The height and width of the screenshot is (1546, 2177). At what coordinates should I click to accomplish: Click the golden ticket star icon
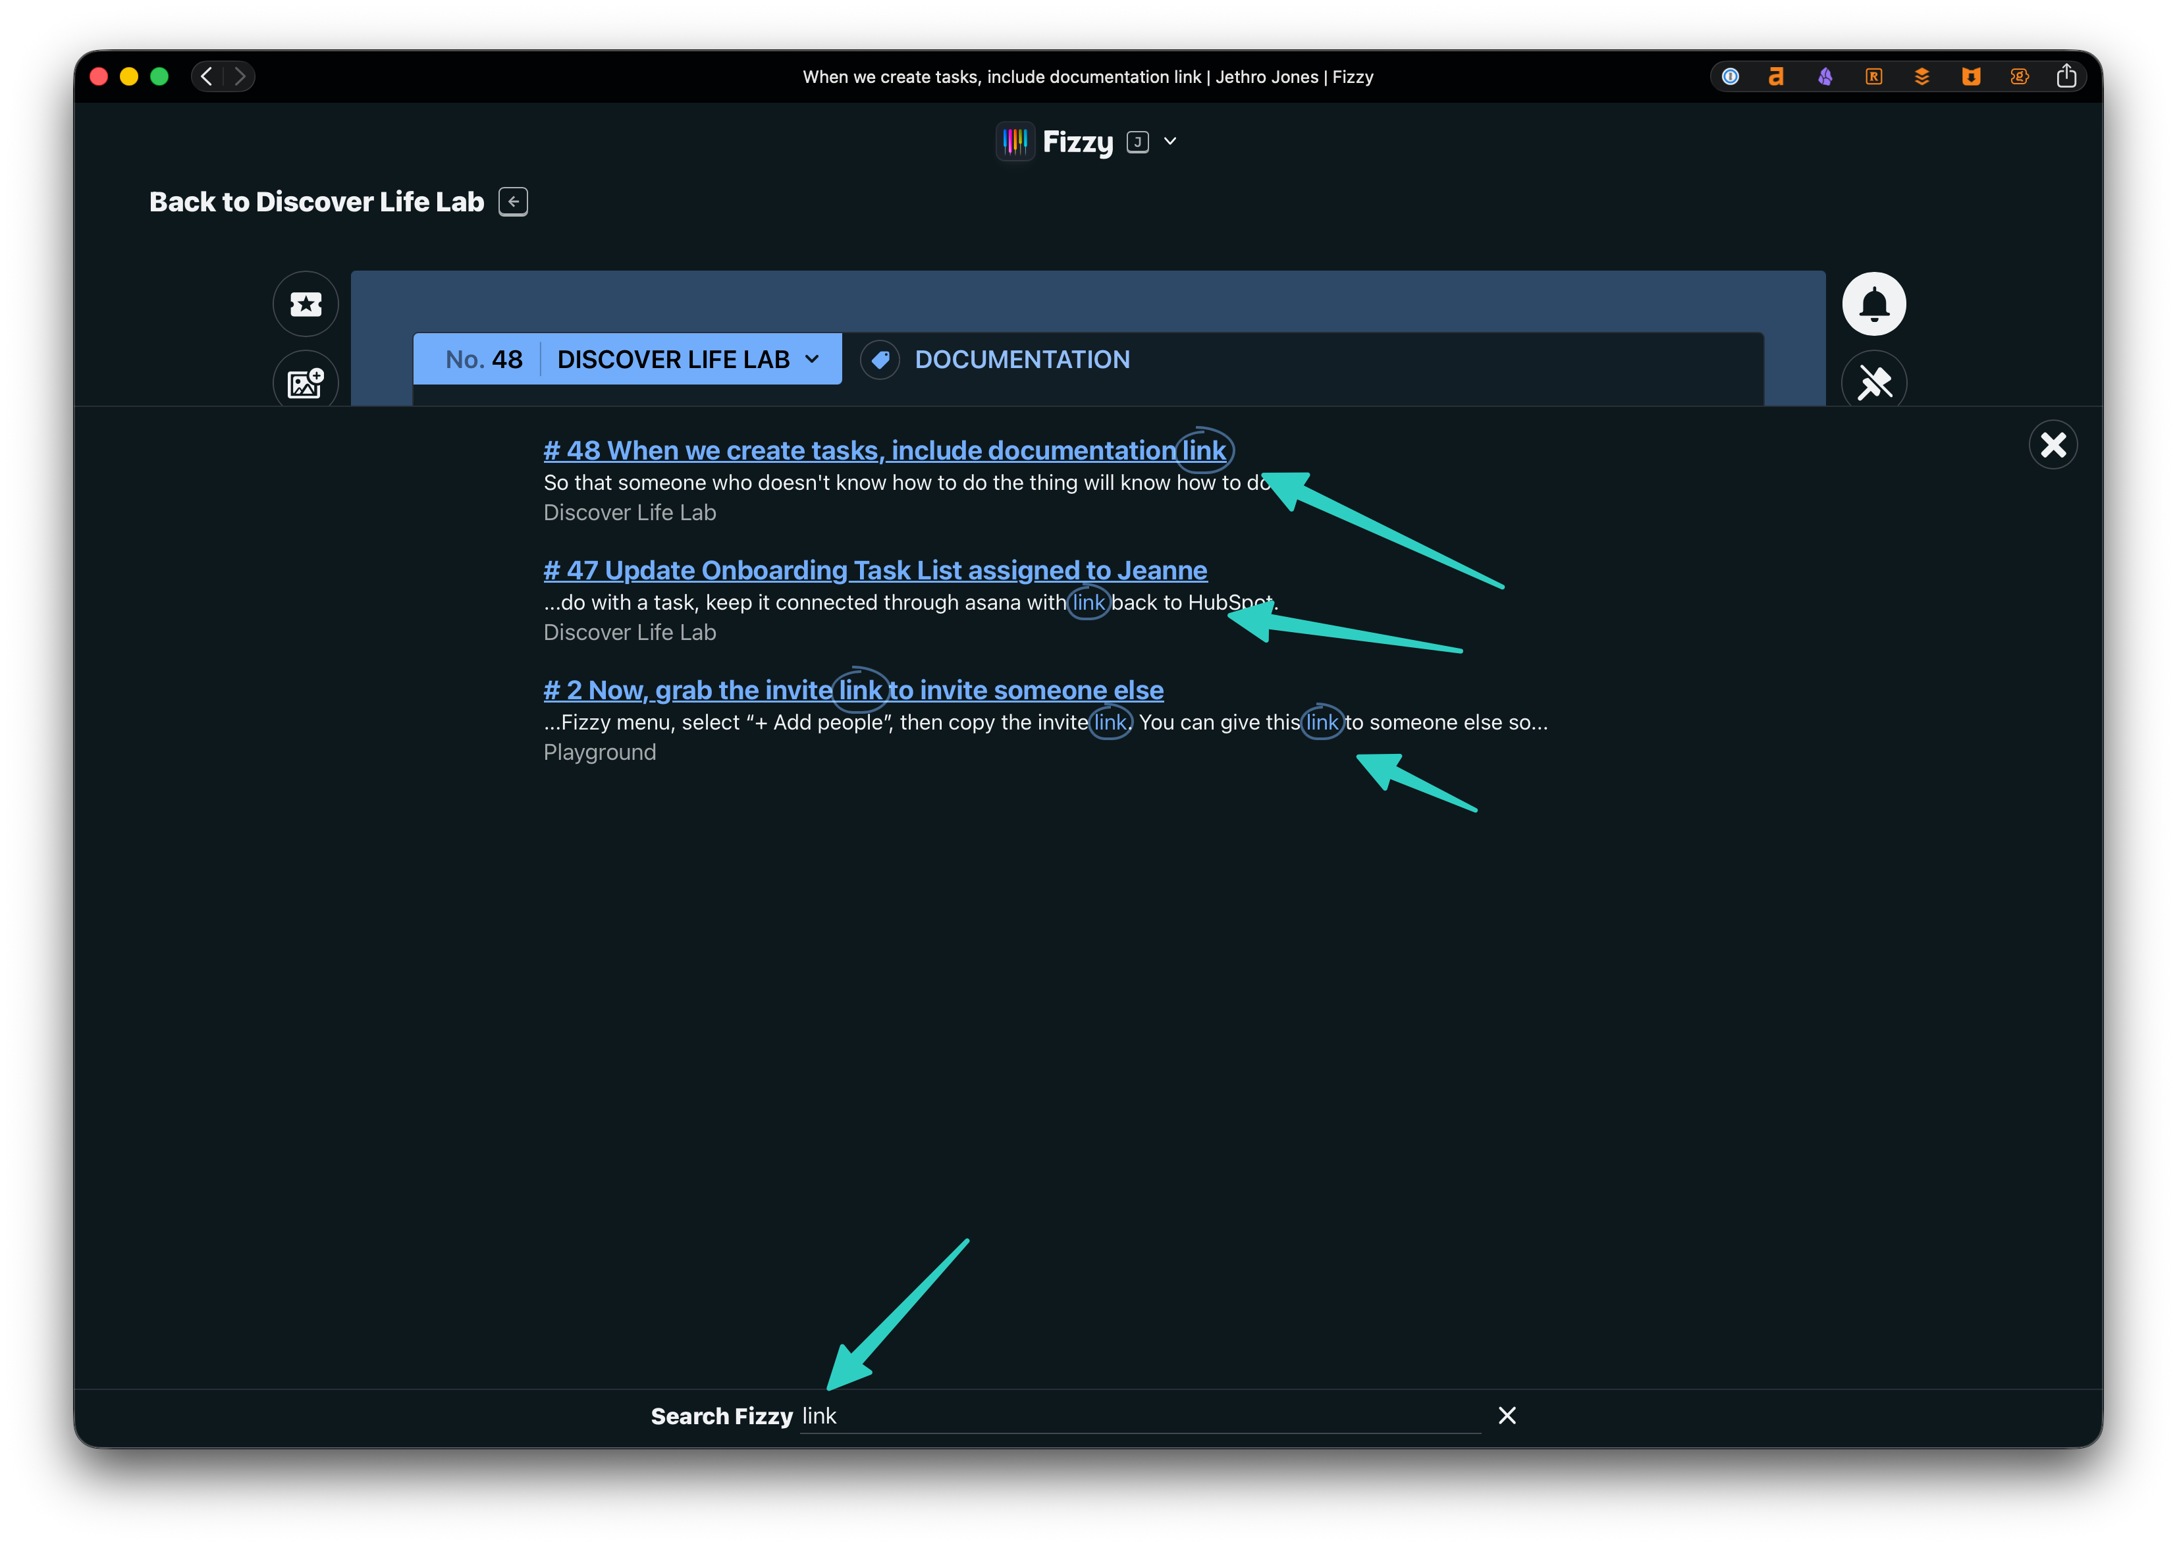click(306, 305)
